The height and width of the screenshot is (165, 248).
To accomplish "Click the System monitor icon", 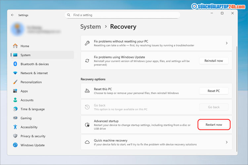I will tap(15, 55).
